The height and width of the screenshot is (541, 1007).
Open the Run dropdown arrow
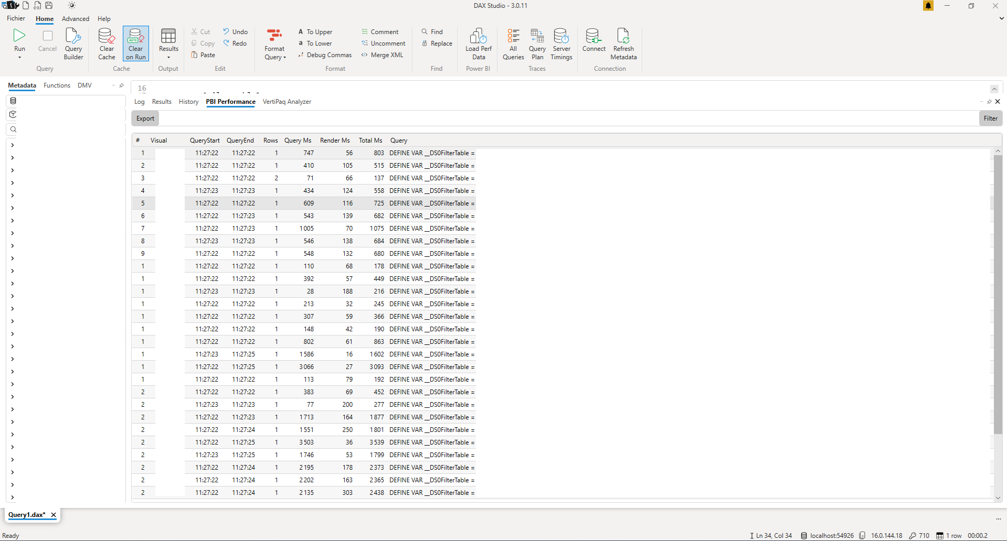coord(19,57)
